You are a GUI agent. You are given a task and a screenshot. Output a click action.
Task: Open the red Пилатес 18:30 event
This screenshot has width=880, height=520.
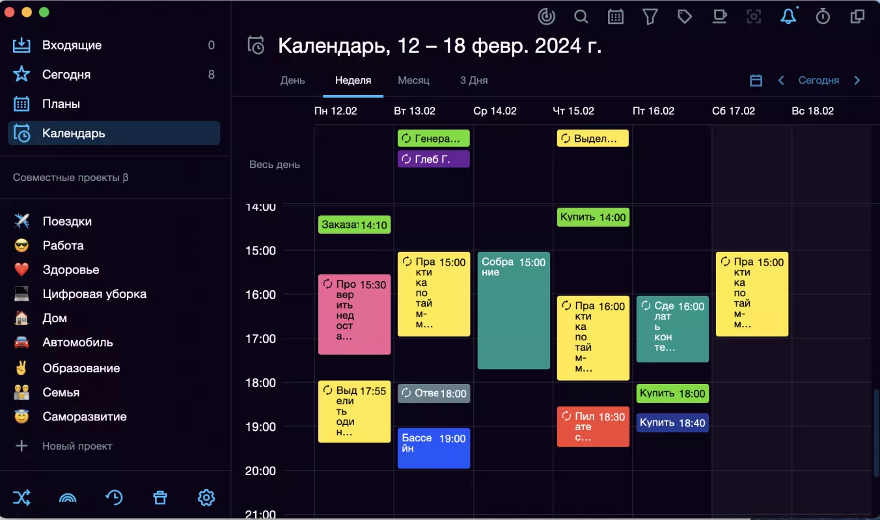pos(593,427)
